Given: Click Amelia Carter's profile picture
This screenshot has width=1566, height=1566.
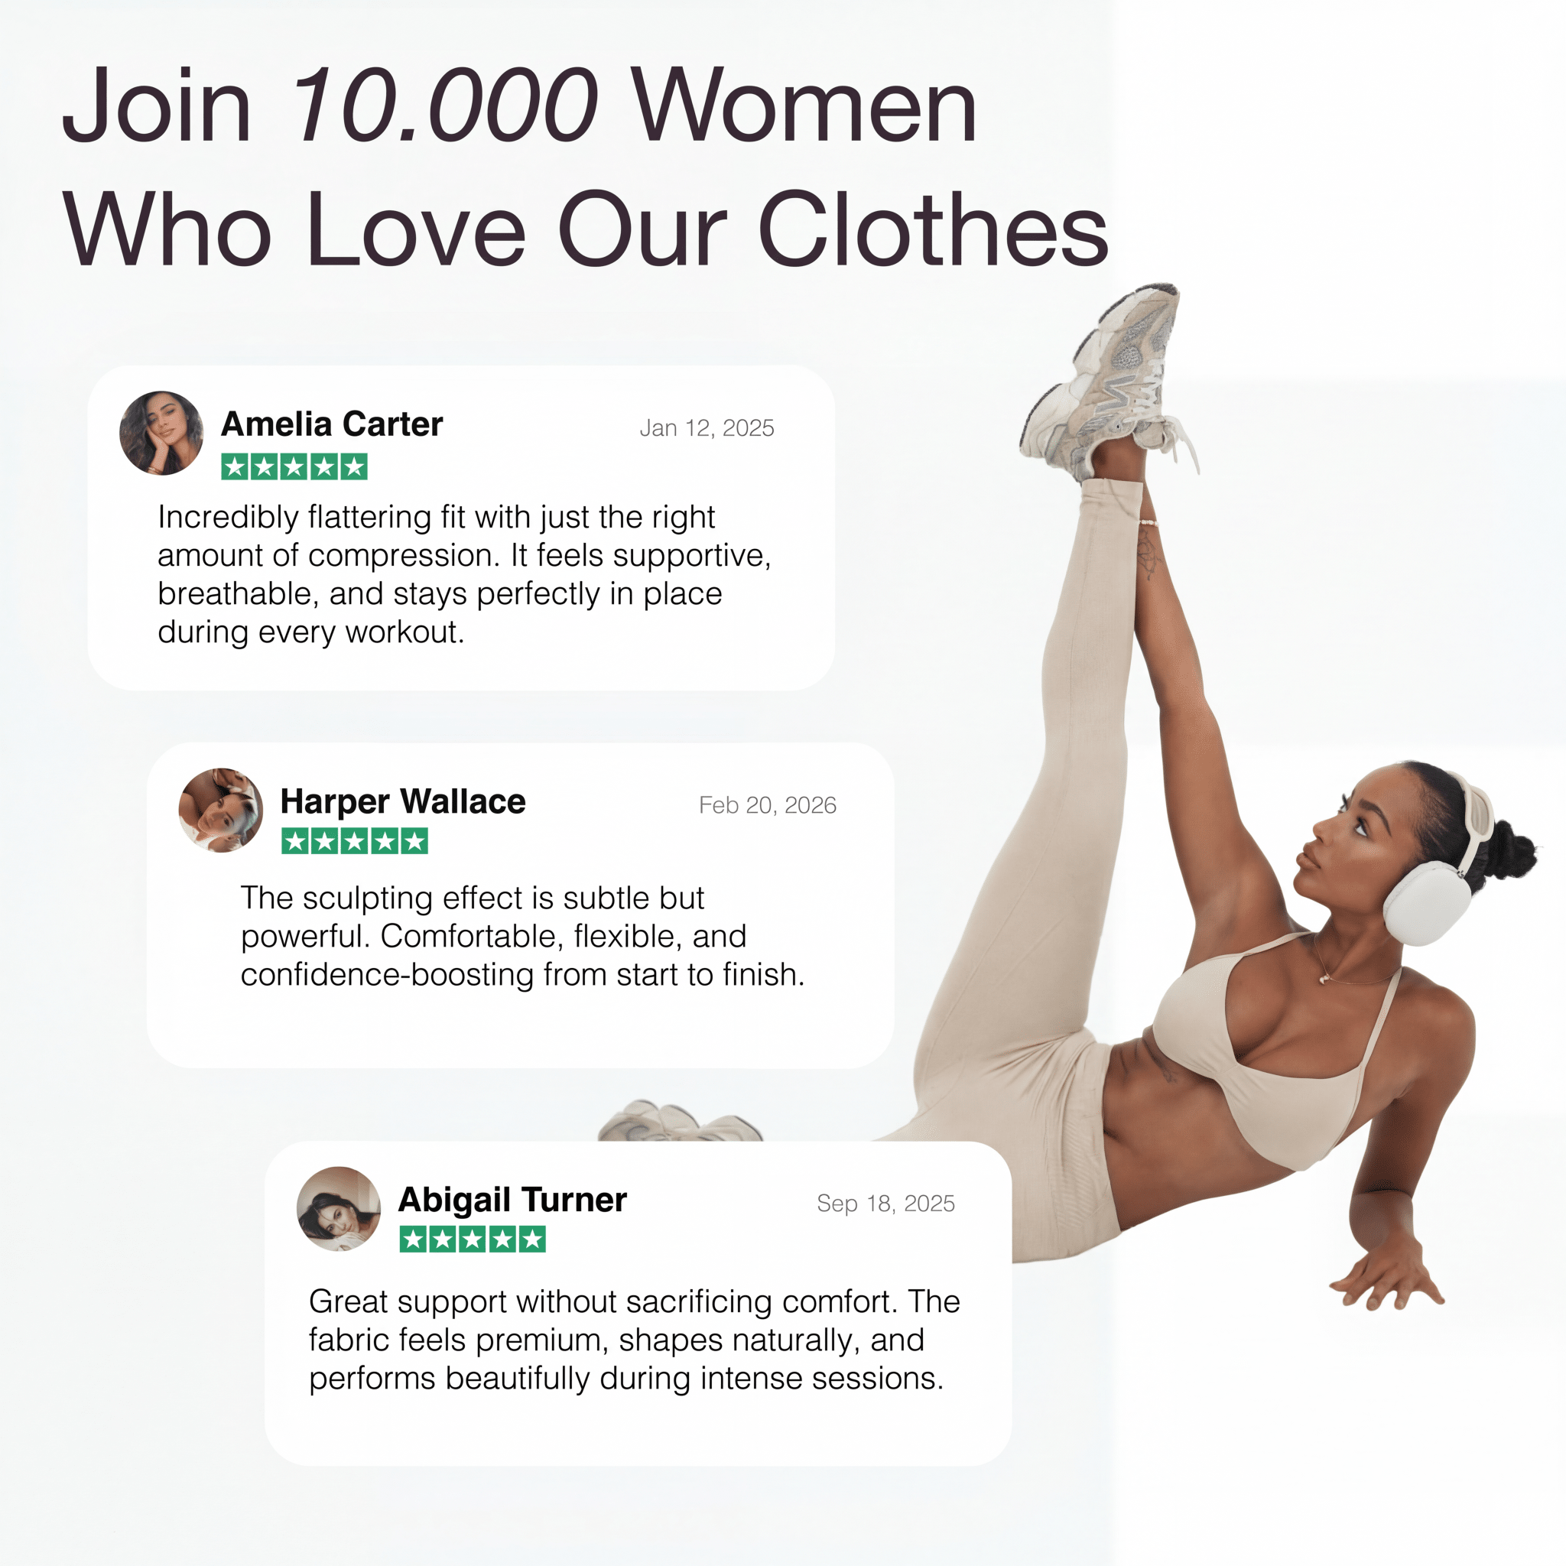Looking at the screenshot, I should [161, 433].
